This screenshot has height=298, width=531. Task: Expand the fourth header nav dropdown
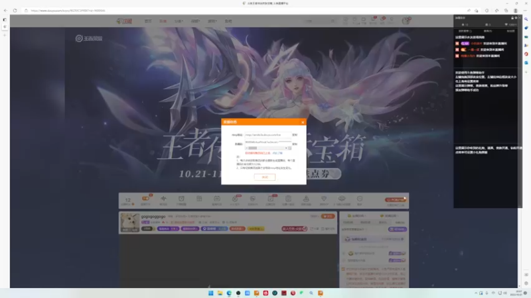pos(195,21)
